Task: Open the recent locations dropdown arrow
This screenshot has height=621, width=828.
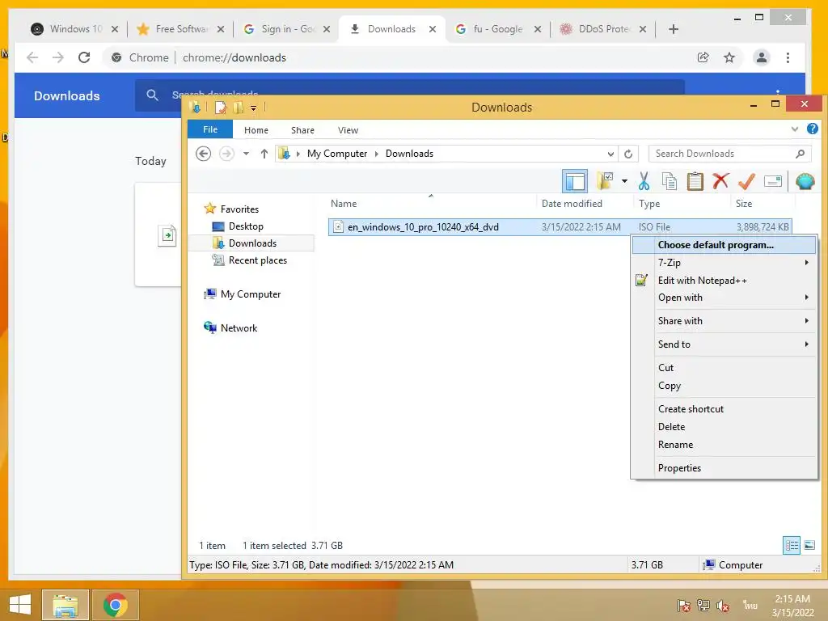Action: pyautogui.click(x=246, y=154)
